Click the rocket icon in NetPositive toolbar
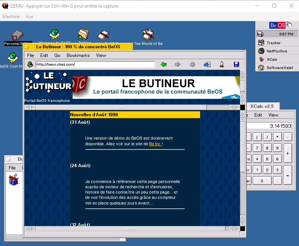The width and height of the screenshot is (299, 246). pyautogui.click(x=222, y=65)
